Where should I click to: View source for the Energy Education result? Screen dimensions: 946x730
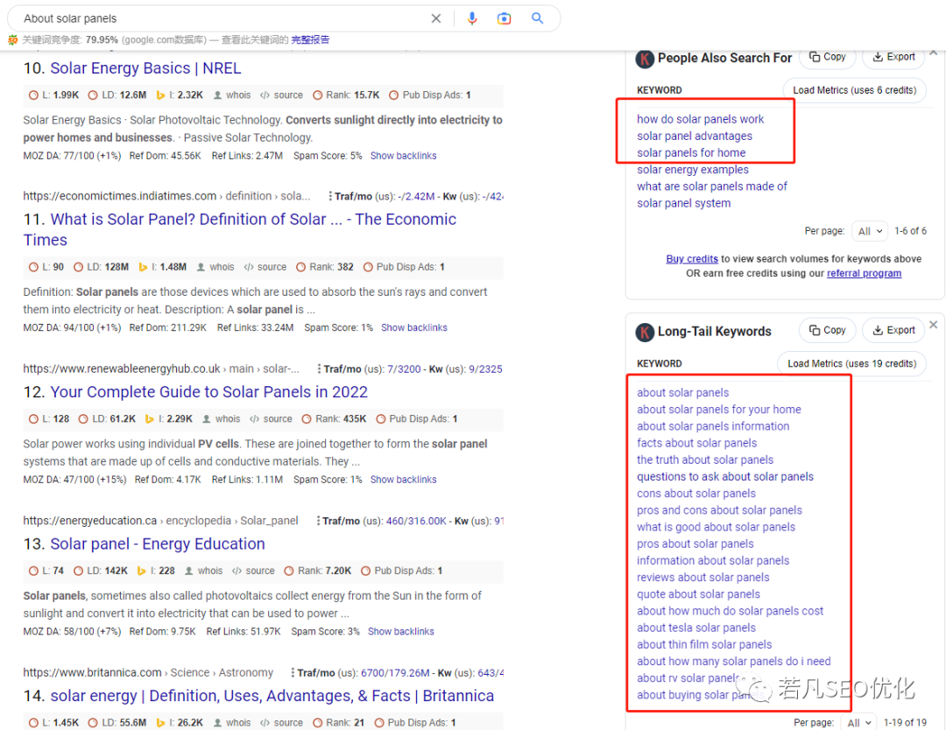(x=253, y=571)
